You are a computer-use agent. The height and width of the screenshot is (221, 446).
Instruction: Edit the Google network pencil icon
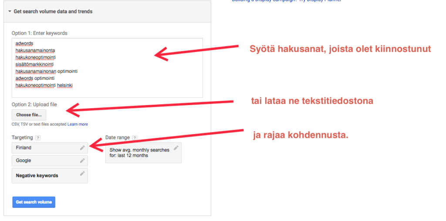(x=82, y=161)
